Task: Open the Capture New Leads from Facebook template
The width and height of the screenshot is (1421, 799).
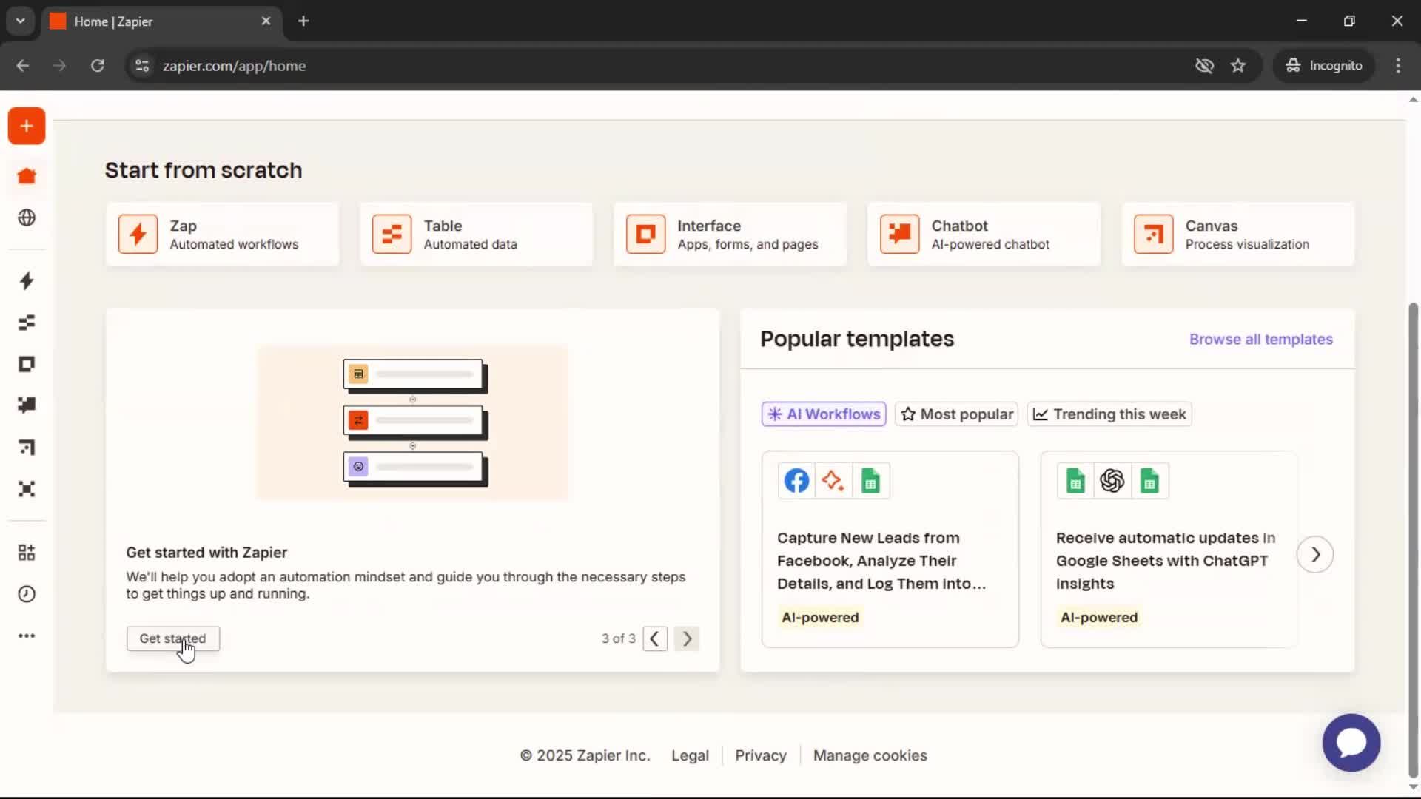Action: coord(890,550)
